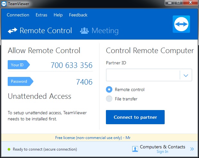Click the green Ready to connect indicator

(9, 149)
